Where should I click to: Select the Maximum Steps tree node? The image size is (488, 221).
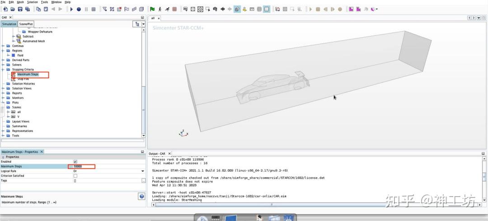click(x=28, y=75)
